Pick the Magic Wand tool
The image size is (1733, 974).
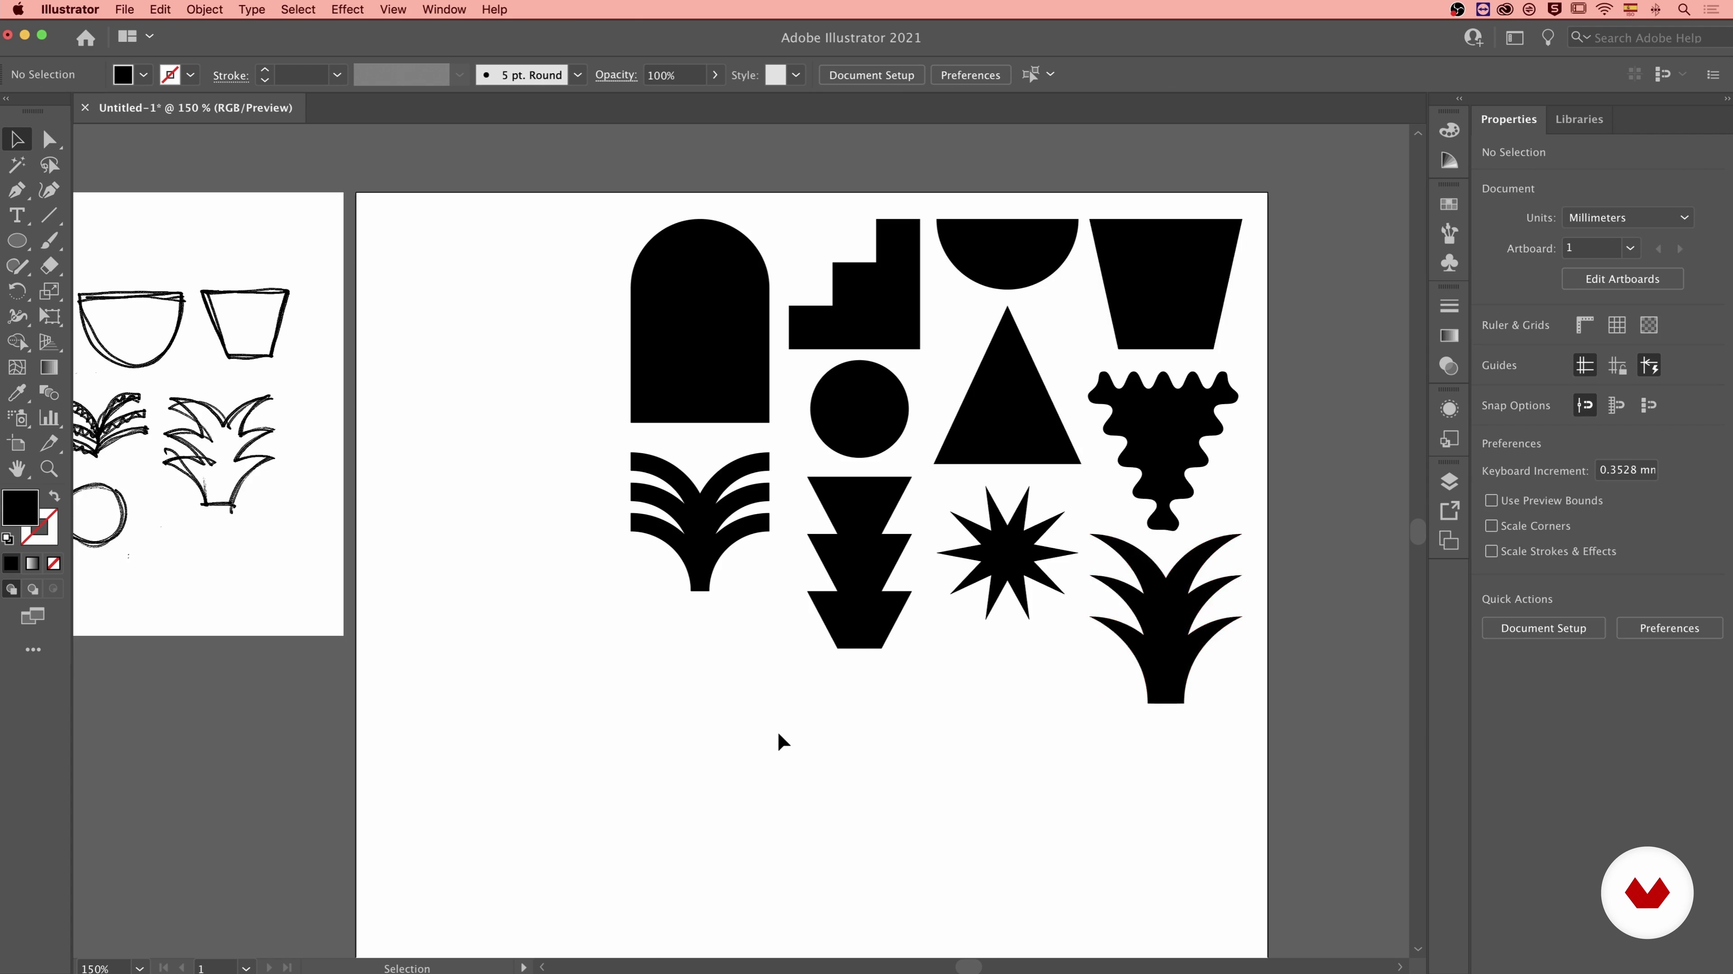(17, 165)
